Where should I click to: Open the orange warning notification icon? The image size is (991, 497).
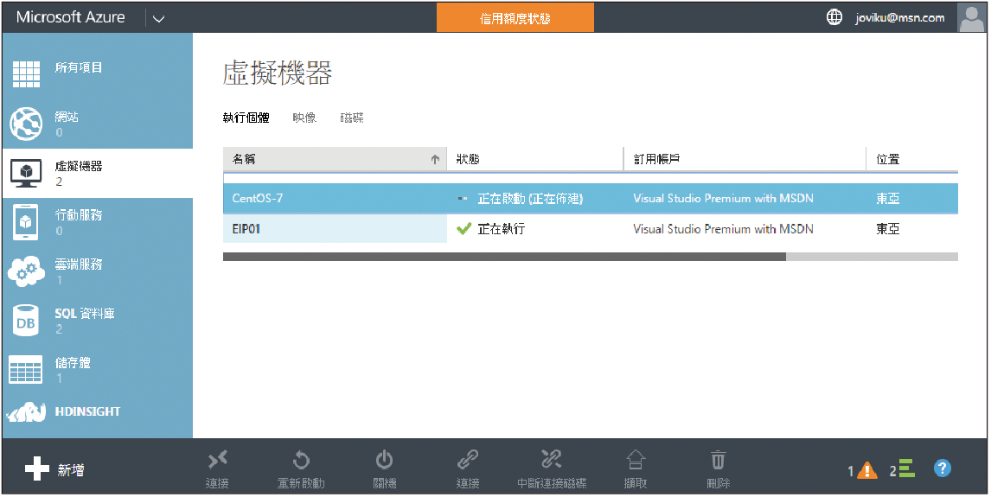(867, 470)
